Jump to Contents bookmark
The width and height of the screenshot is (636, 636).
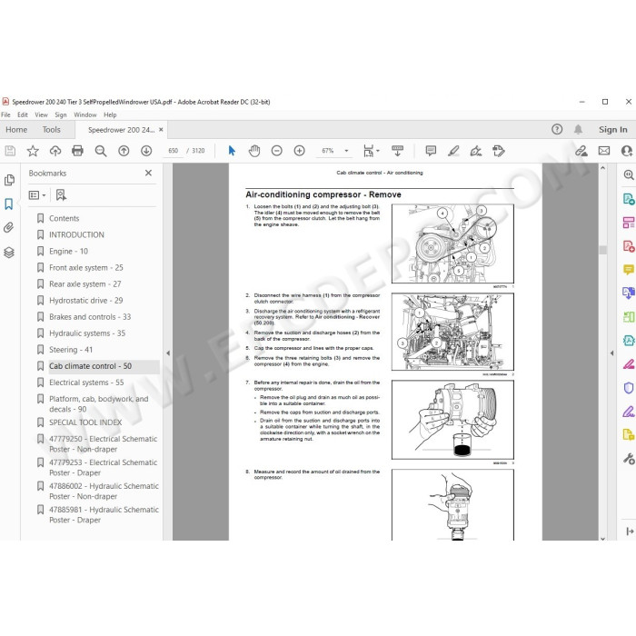tap(65, 218)
